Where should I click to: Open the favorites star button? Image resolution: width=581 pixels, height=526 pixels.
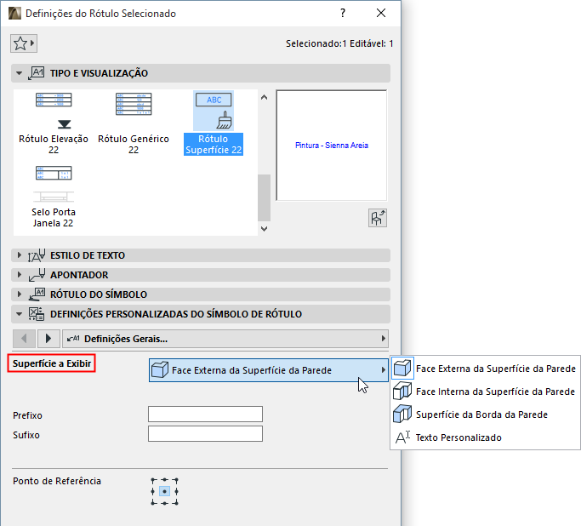(x=24, y=43)
